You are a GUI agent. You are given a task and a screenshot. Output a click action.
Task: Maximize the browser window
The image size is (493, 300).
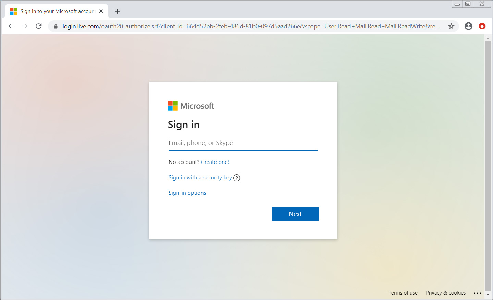[468, 4]
